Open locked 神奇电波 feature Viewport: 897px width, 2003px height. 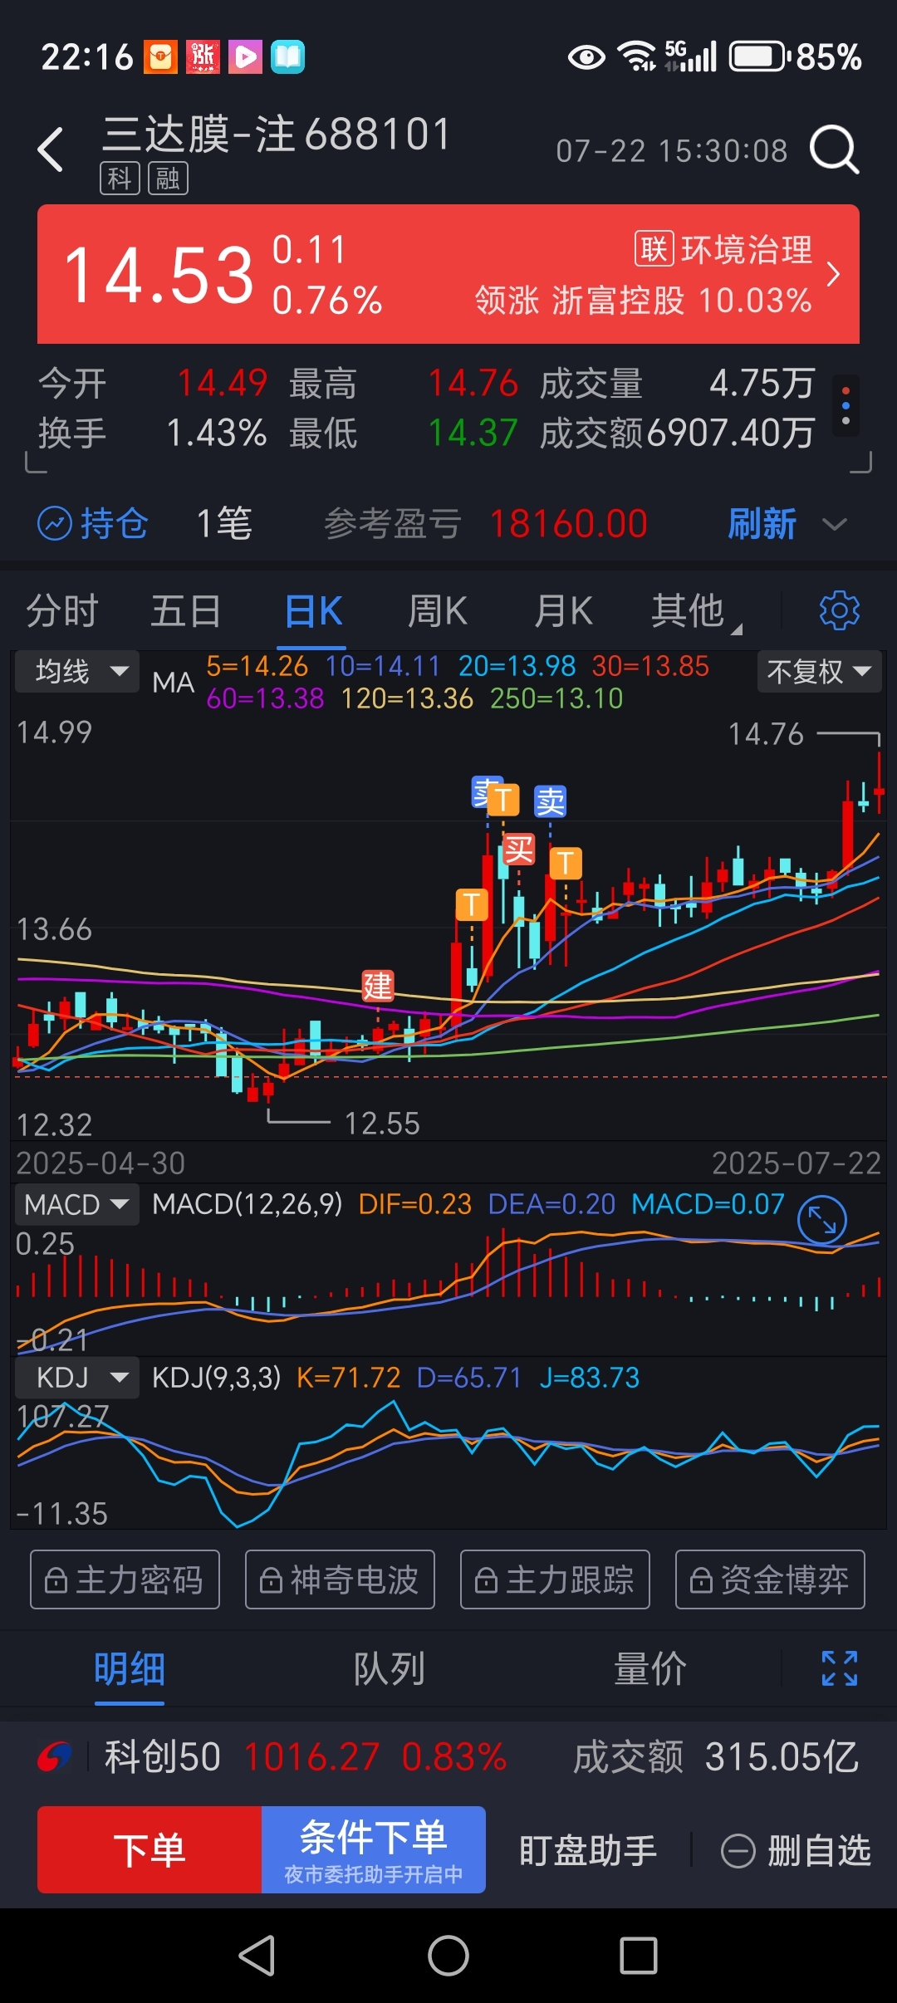pyautogui.click(x=340, y=1579)
